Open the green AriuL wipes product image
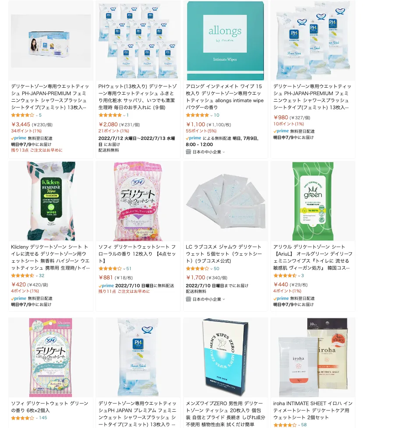This screenshot has width=405, height=428. coord(313,201)
